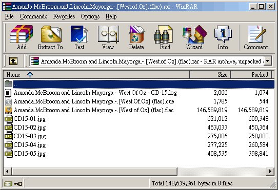The height and width of the screenshot is (190, 278).
Task: Select the West Of Oz CD-15.log file name
Action: (95, 93)
